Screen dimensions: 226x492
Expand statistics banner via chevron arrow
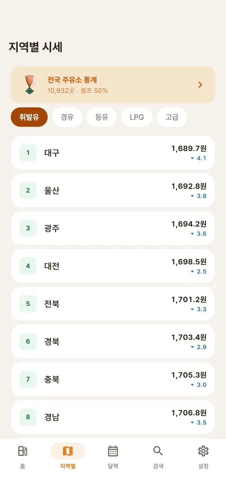(200, 85)
